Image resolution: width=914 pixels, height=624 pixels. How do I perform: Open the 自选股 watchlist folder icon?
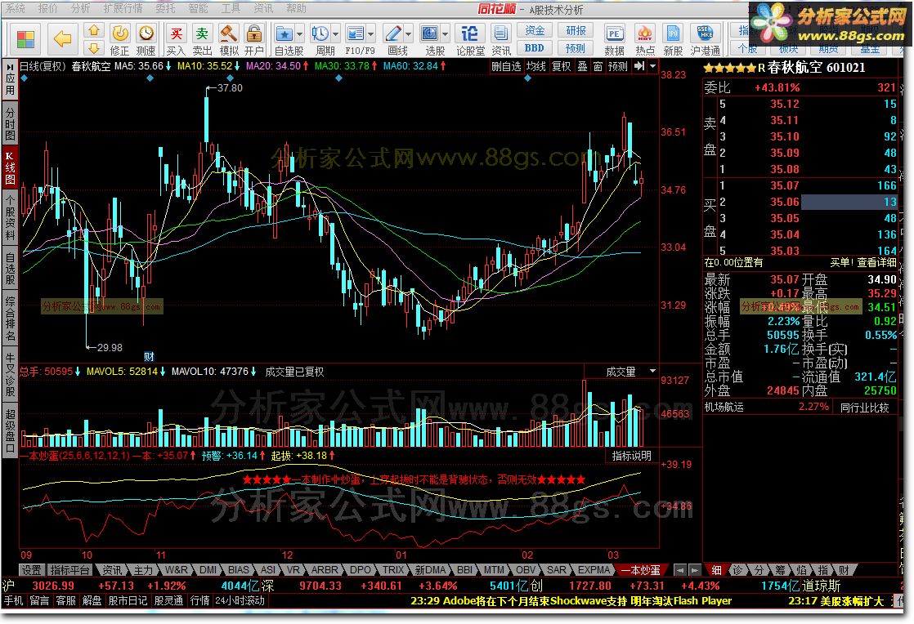[284, 33]
